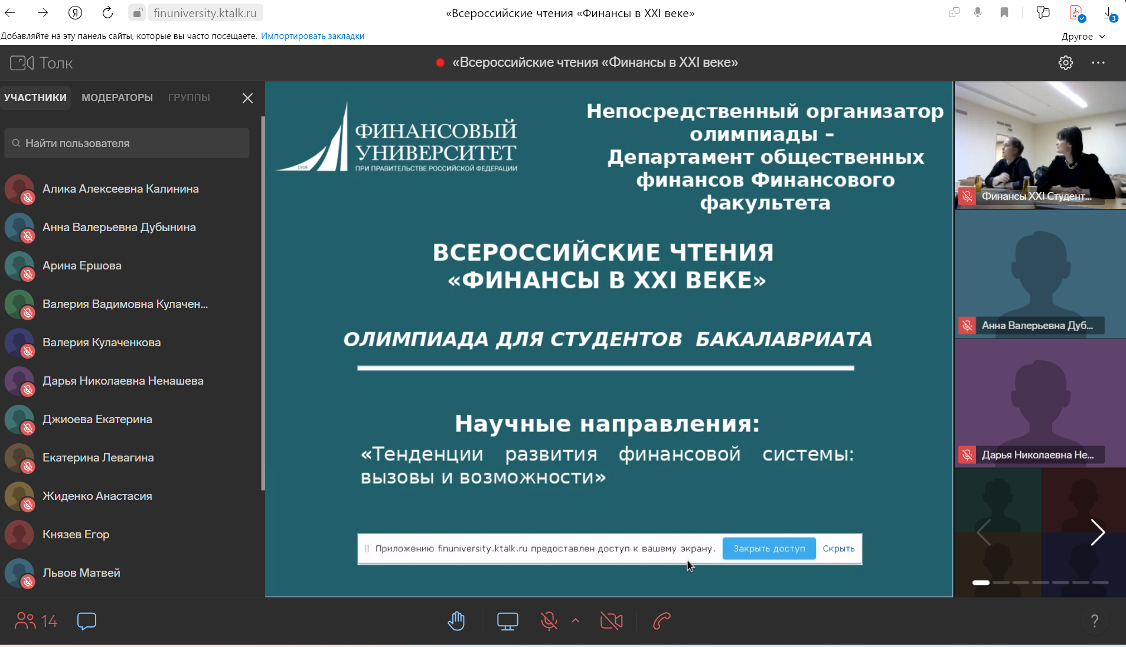The width and height of the screenshot is (1126, 647).
Task: Show previous page of video tiles
Action: coord(983,532)
